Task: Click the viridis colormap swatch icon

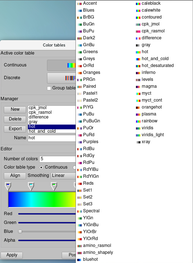Action: coord(138,128)
